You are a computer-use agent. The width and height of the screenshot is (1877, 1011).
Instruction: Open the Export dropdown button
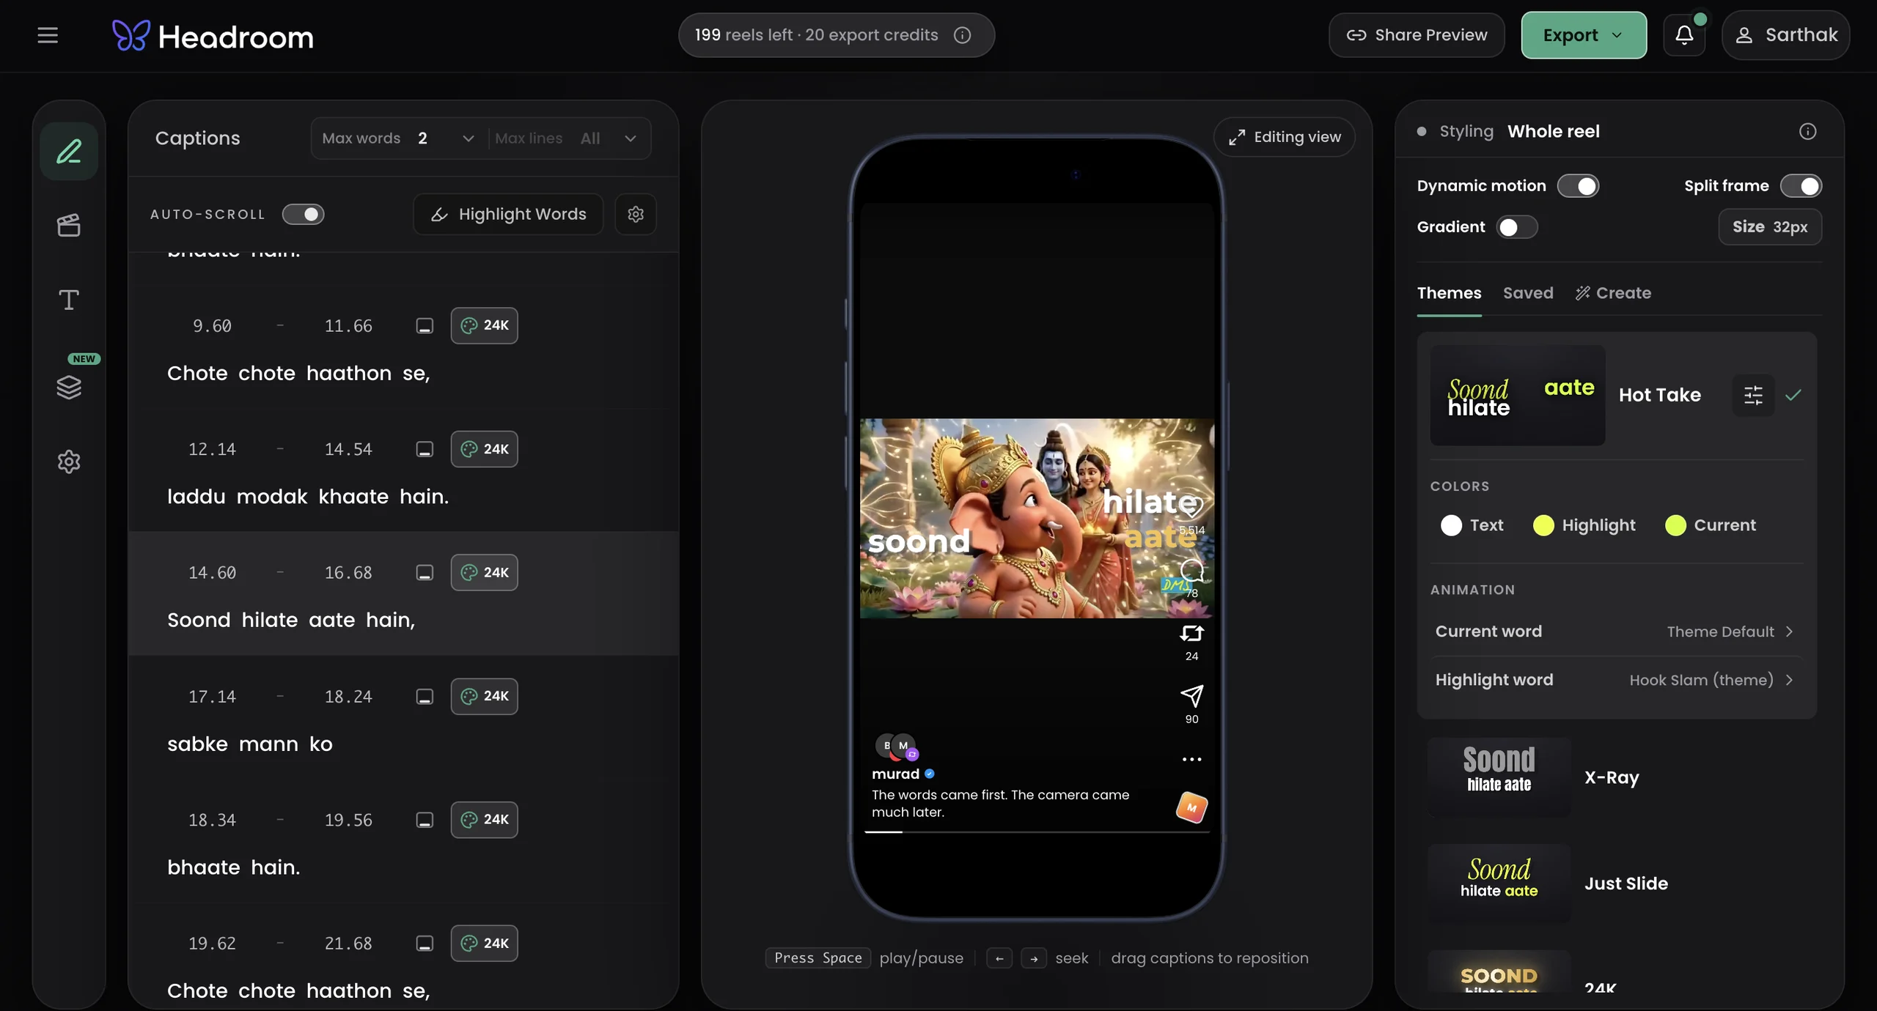(1584, 35)
